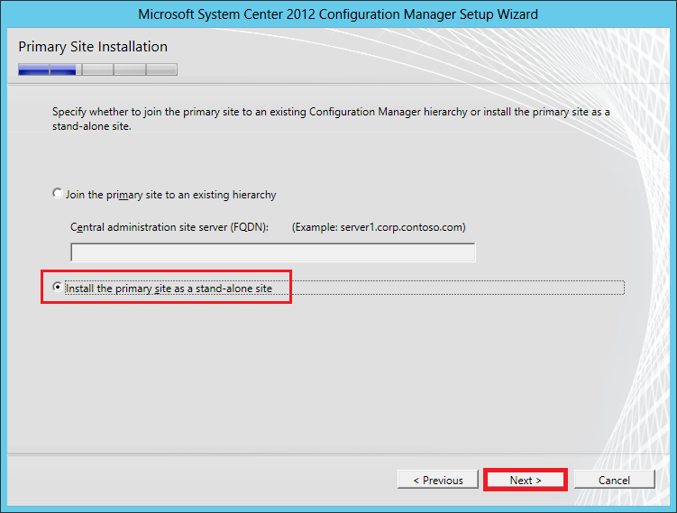Click the Central administration site server FQDN input field
The image size is (677, 513).
click(x=272, y=252)
